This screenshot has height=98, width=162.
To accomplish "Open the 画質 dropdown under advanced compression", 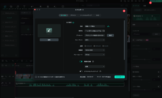I will (x=95, y=67).
